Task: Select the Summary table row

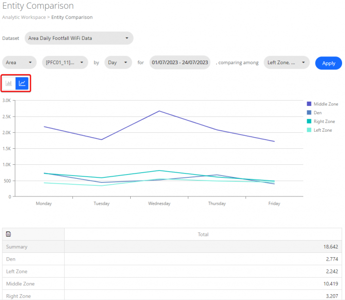Action: tap(17, 247)
